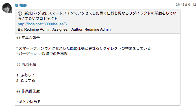Click the バージョン1.1以降でのみ再現 line
The height and width of the screenshot is (108, 196).
[42, 54]
